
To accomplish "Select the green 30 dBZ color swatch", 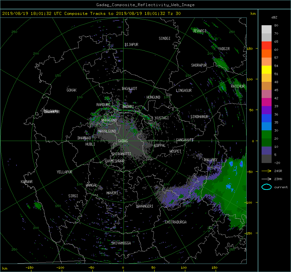I will pos(266,134).
